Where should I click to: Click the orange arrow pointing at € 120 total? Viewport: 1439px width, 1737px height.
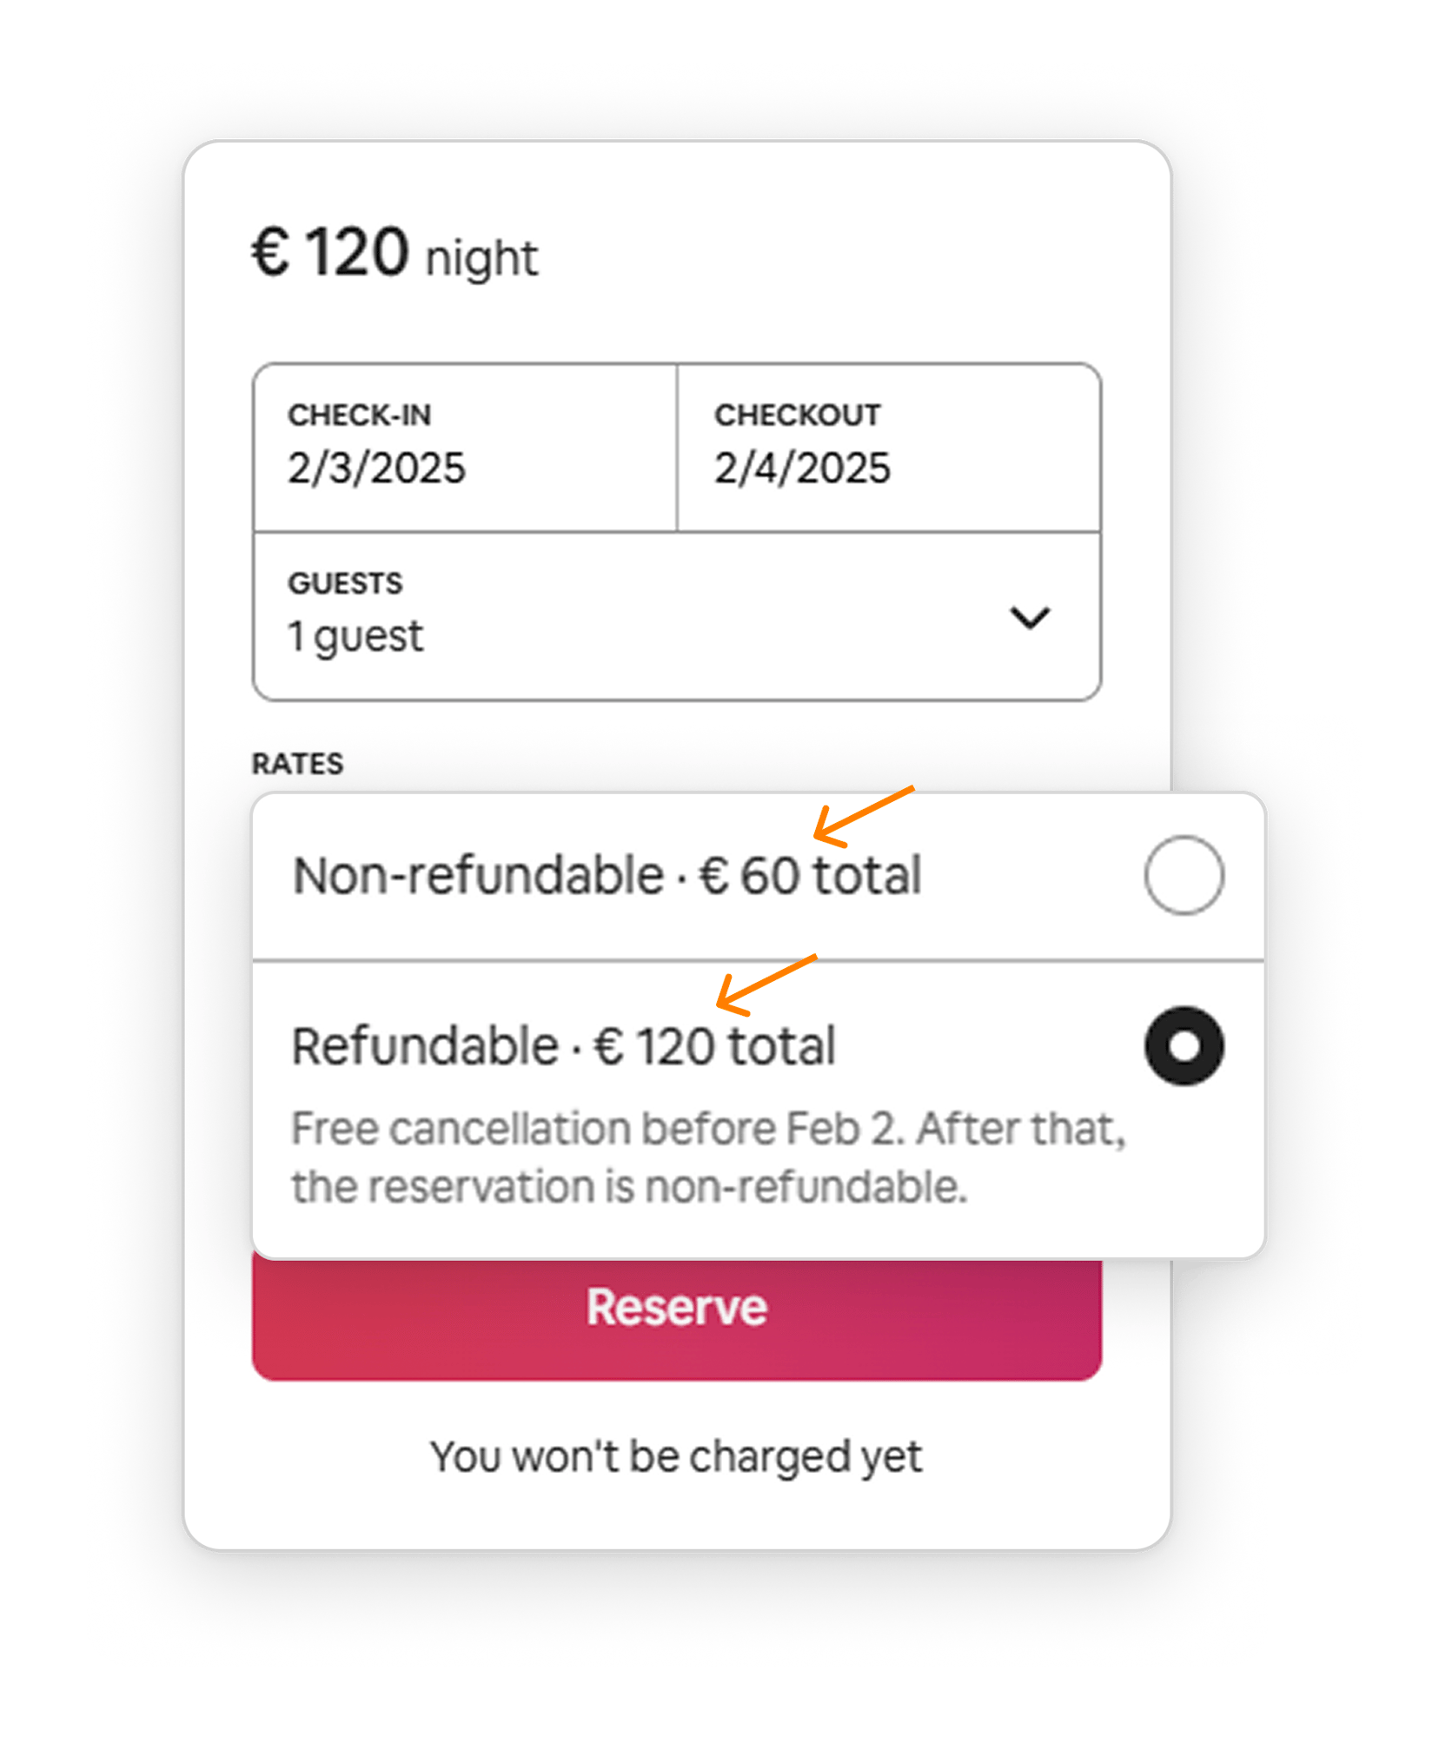pyautogui.click(x=765, y=985)
